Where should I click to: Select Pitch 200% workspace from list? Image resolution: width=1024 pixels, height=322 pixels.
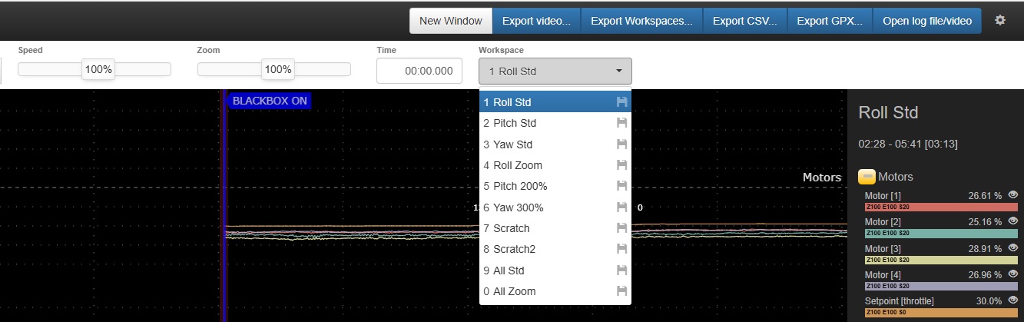515,186
